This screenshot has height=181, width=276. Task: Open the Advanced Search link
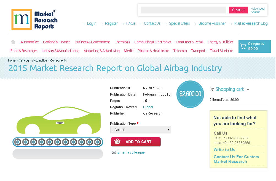[x=258, y=10]
